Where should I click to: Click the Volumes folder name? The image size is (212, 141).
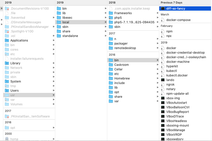pos(16,104)
